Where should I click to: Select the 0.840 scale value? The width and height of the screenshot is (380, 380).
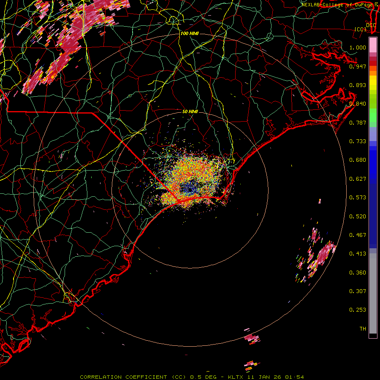tap(358, 104)
